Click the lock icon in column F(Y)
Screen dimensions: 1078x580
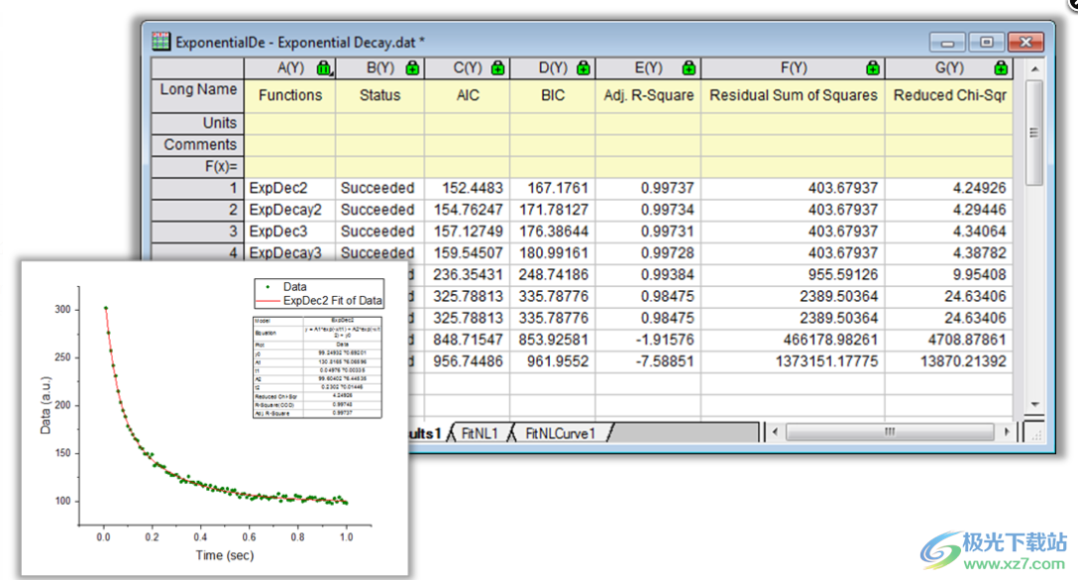tap(873, 68)
